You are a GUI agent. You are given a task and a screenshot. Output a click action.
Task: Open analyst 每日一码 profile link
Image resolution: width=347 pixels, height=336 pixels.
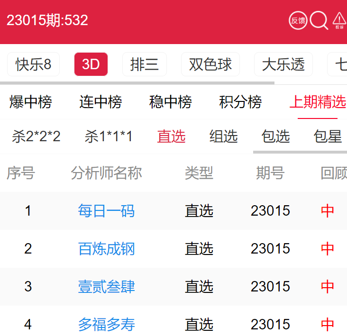(106, 211)
